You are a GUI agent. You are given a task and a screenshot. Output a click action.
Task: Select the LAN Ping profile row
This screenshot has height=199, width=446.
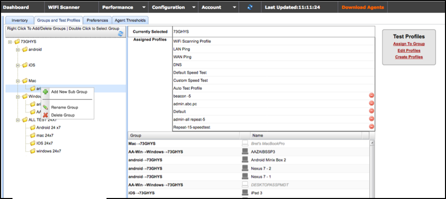pyautogui.click(x=273, y=49)
